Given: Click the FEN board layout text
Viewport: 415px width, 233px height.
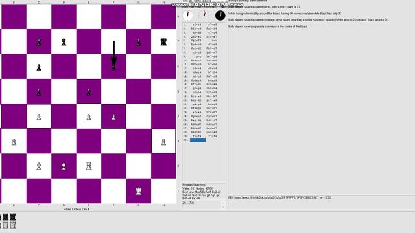Looking at the screenshot, I should pos(279,197).
